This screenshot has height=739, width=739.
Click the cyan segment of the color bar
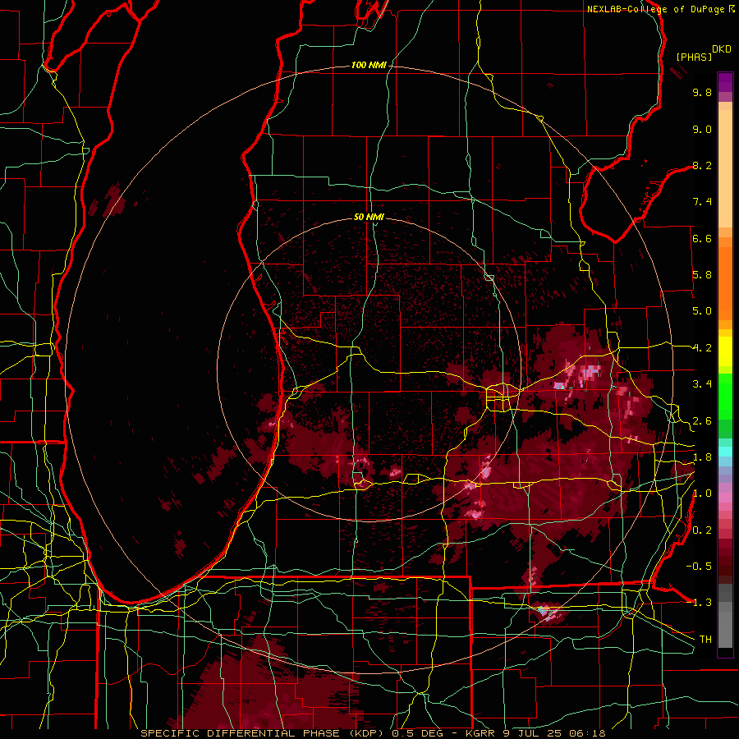click(725, 451)
